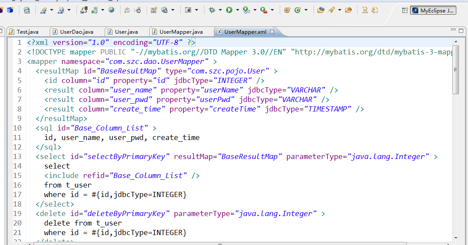The image size is (468, 245).
Task: Open the UserDao.java editor tab
Action: coord(77,32)
